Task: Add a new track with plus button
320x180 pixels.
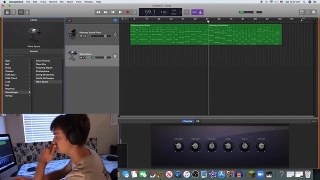Action: tap(69, 20)
